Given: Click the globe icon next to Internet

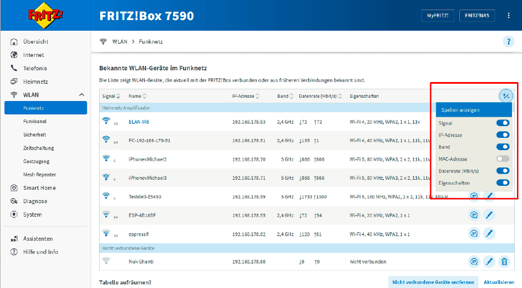Looking at the screenshot, I should pyautogui.click(x=14, y=55).
